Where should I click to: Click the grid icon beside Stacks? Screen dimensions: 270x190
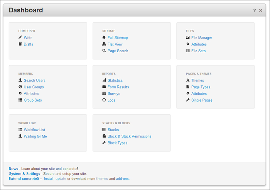104,129
